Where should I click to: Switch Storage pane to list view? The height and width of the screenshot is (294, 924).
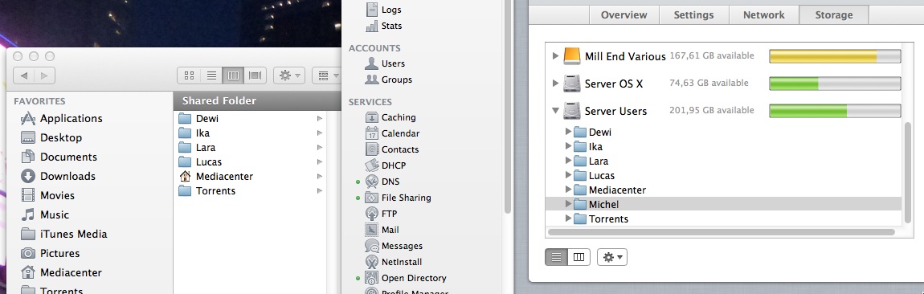click(556, 258)
